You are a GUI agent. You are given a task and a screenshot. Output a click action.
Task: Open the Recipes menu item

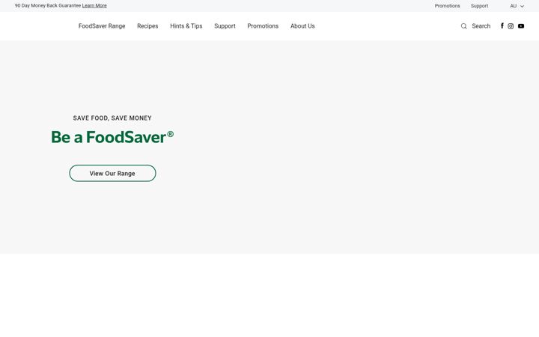(147, 26)
